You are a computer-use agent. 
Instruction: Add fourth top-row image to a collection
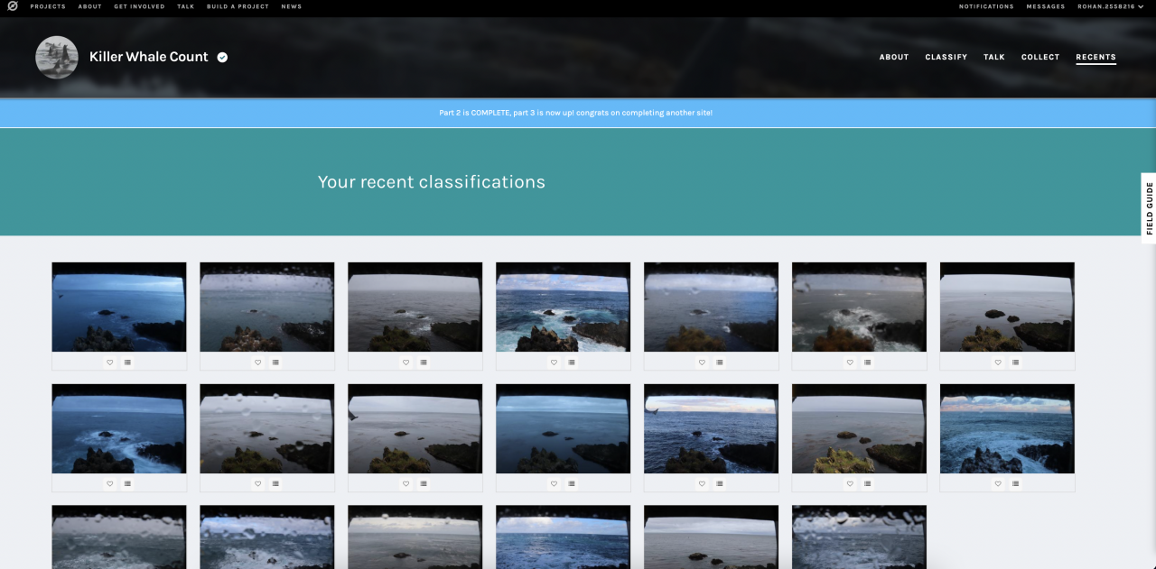[572, 362]
